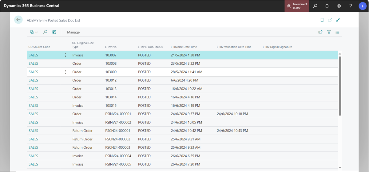Open the Manage menu

(x=73, y=32)
